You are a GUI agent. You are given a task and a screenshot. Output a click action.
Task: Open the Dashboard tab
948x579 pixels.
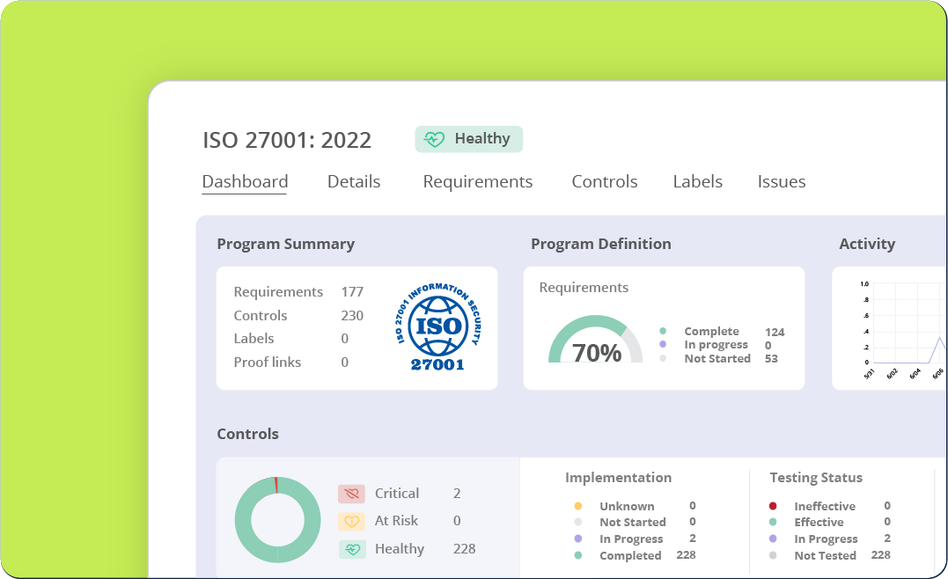point(245,182)
